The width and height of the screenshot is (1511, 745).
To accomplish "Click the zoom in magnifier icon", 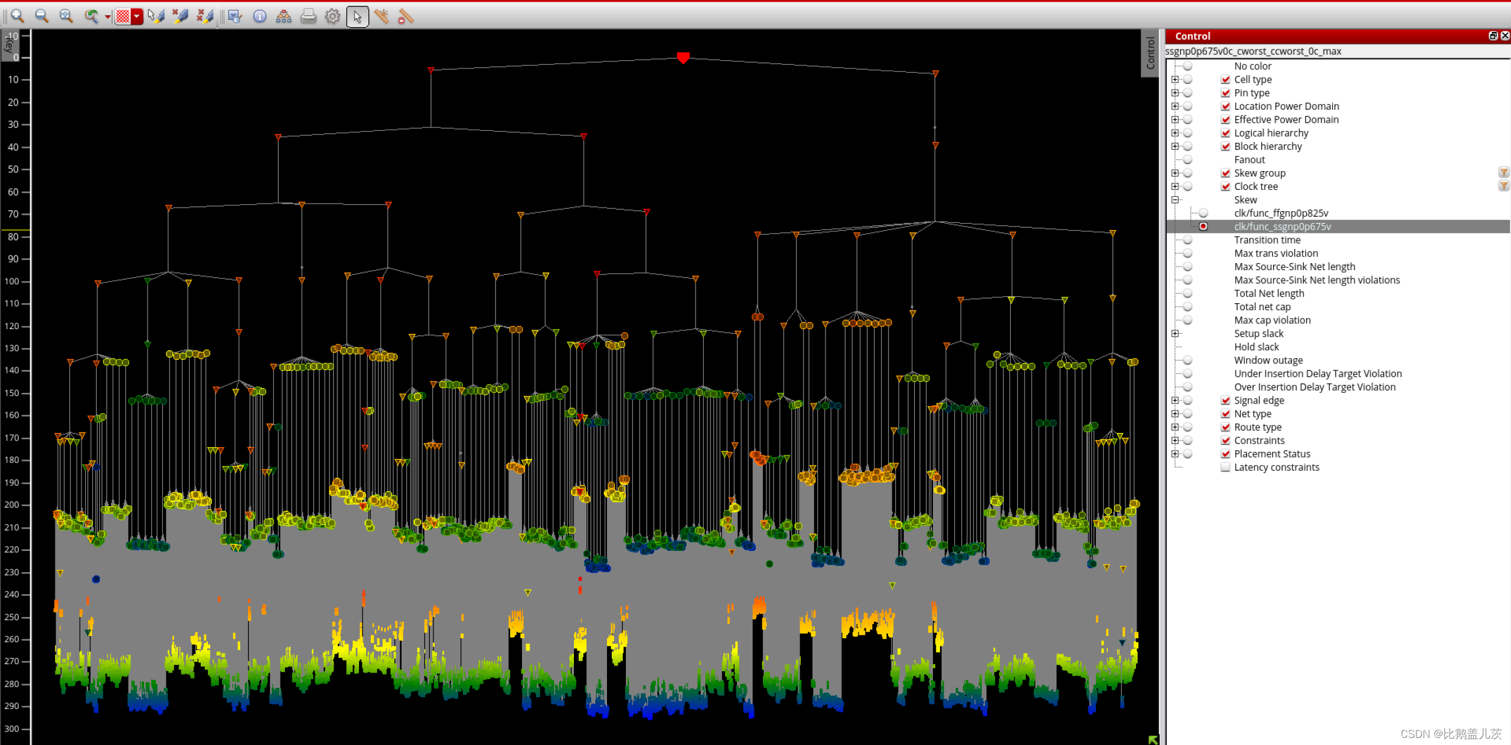I will click(17, 16).
